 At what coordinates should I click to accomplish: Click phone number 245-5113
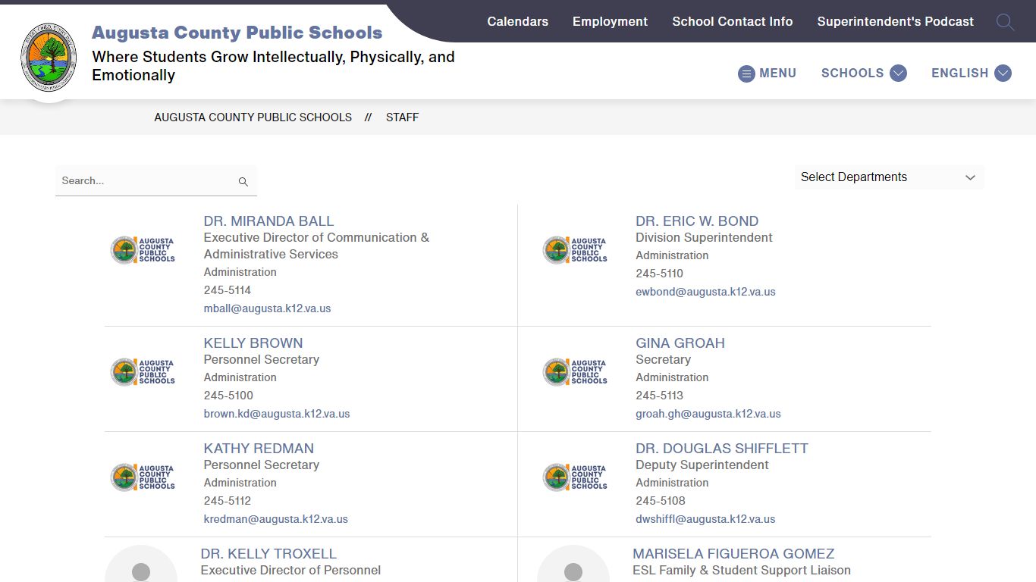pos(659,396)
